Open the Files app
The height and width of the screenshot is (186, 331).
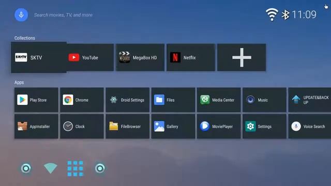click(x=173, y=100)
